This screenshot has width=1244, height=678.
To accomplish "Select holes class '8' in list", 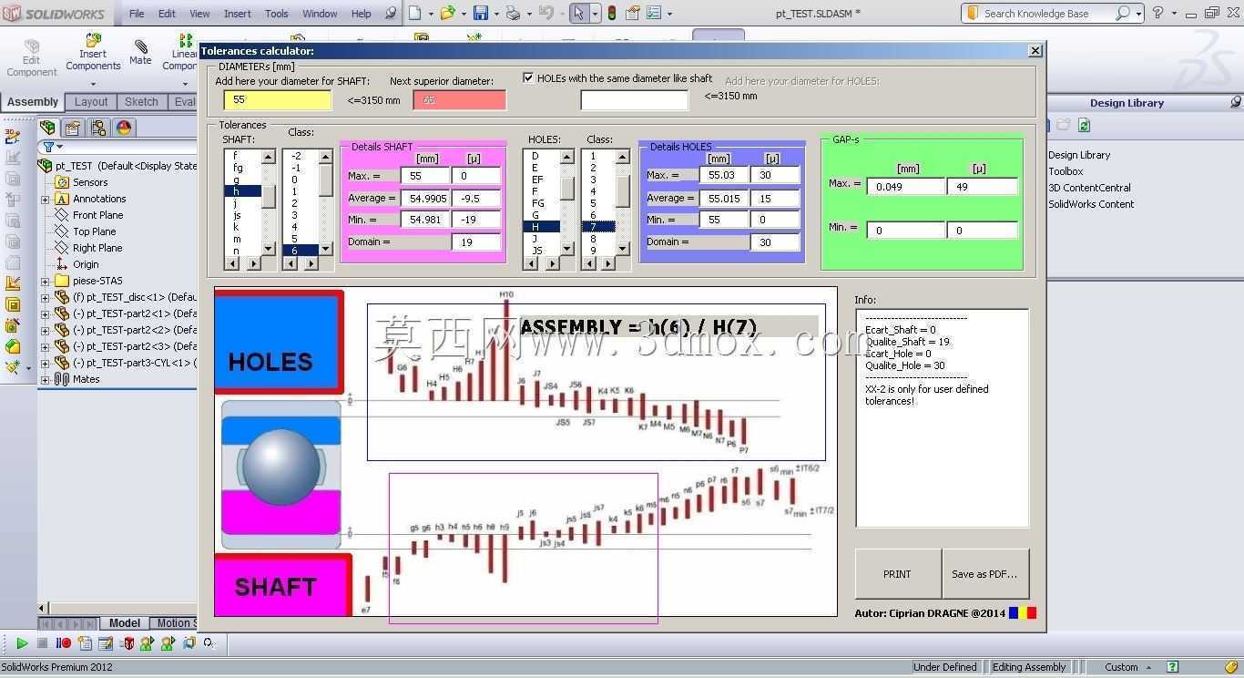I will click(598, 239).
